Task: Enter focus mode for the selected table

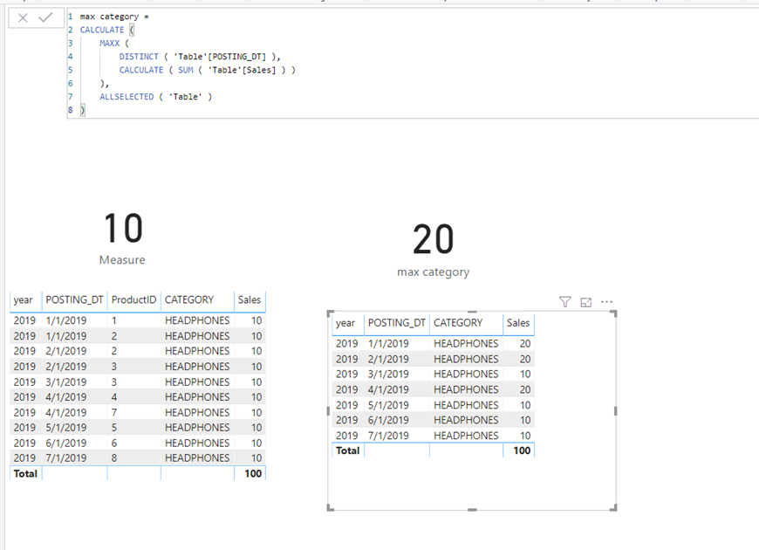Action: (x=586, y=302)
